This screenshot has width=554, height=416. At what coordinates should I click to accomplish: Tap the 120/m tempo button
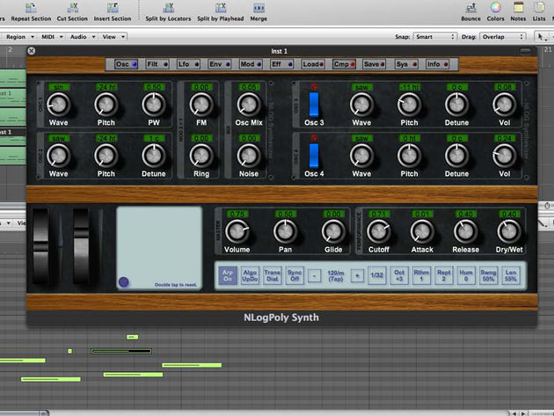pos(336,275)
